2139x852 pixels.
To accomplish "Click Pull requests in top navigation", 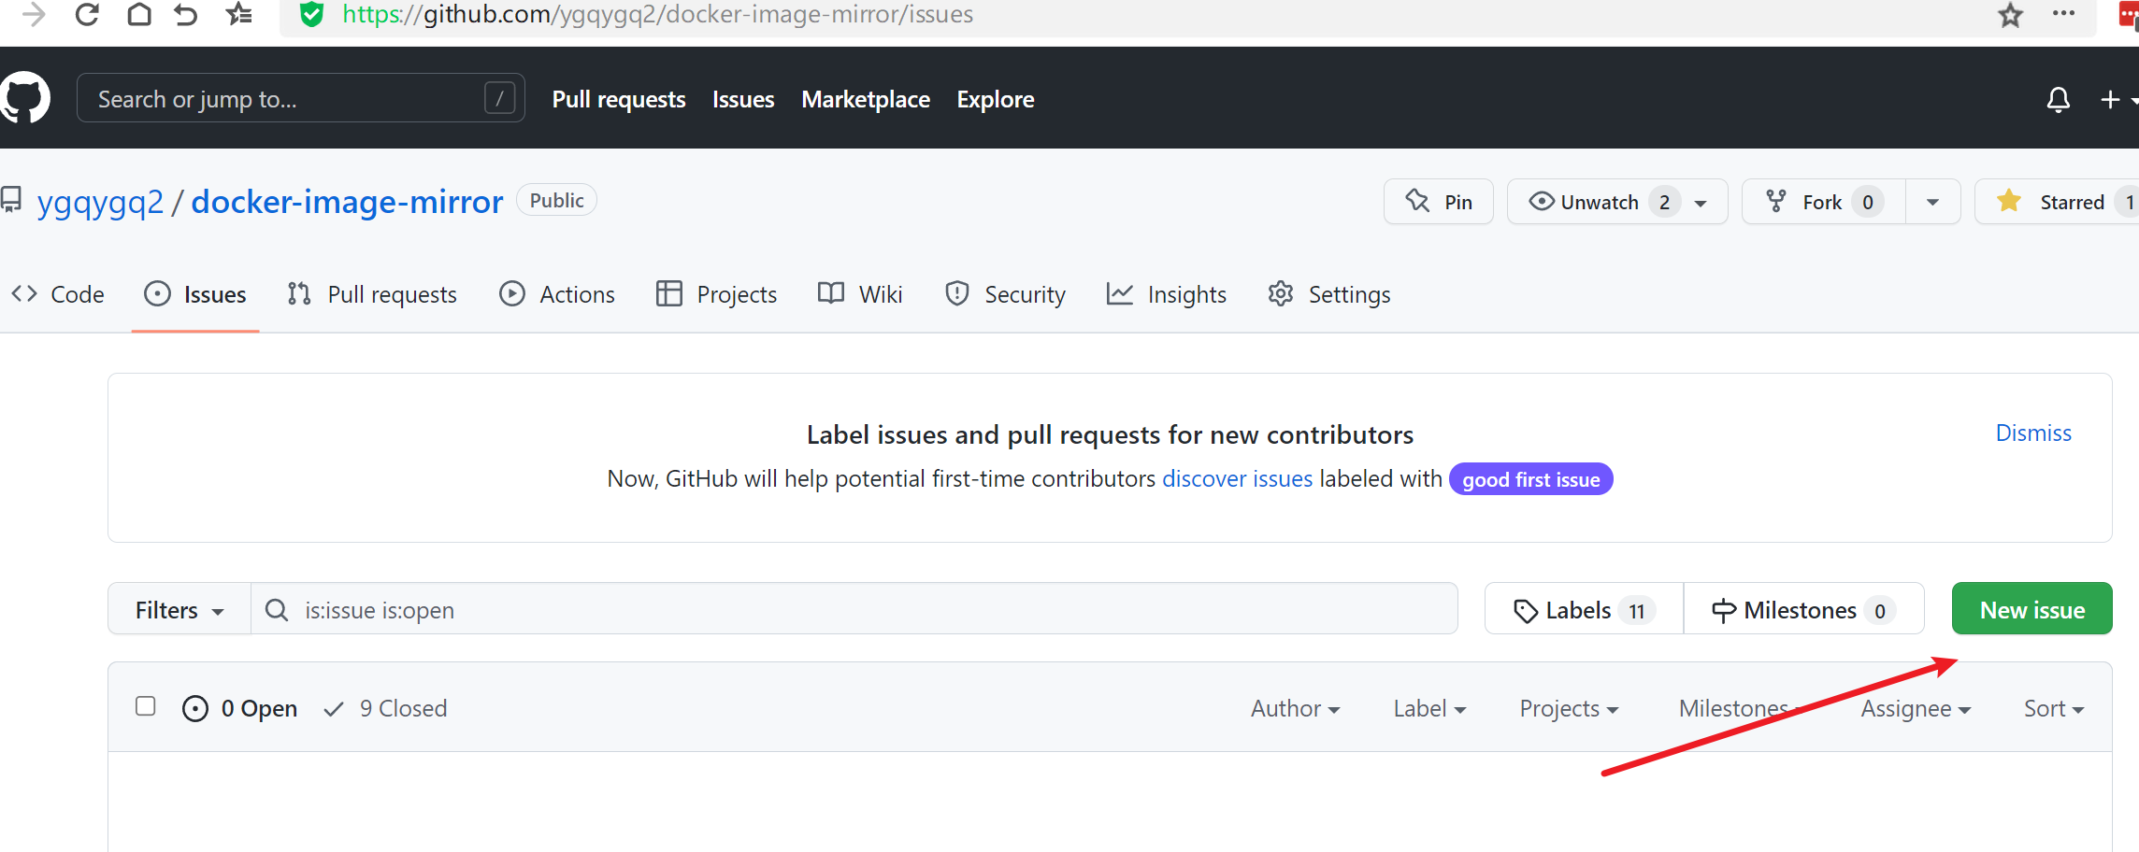I will (619, 99).
